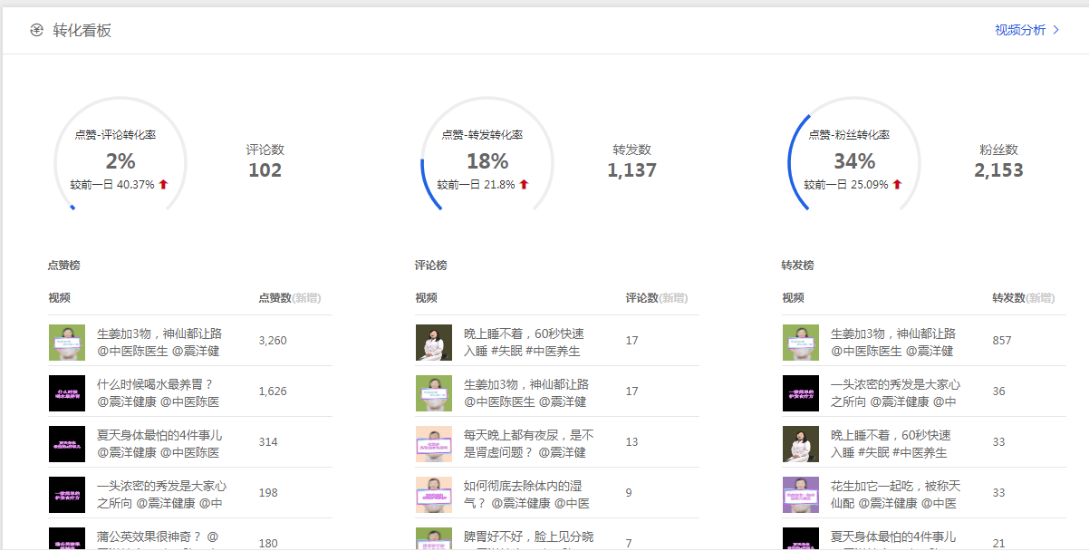Click the 什么时候喝水最养胃 video title
Screen dimensions: 1089x551
click(159, 393)
